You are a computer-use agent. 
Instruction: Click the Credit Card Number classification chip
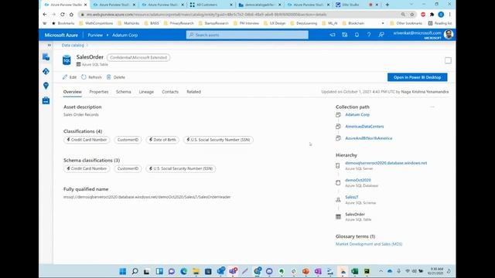pyautogui.click(x=87, y=140)
